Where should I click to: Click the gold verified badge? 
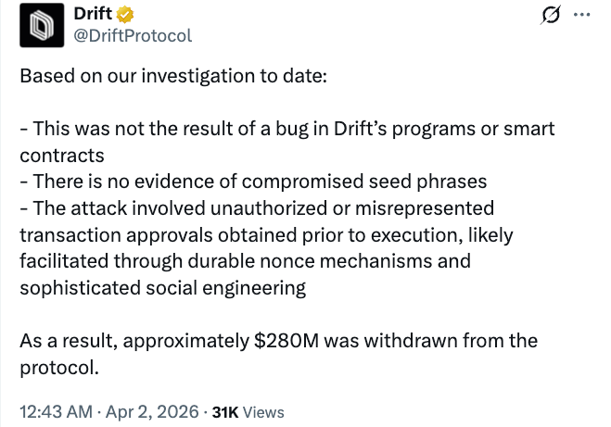[123, 16]
